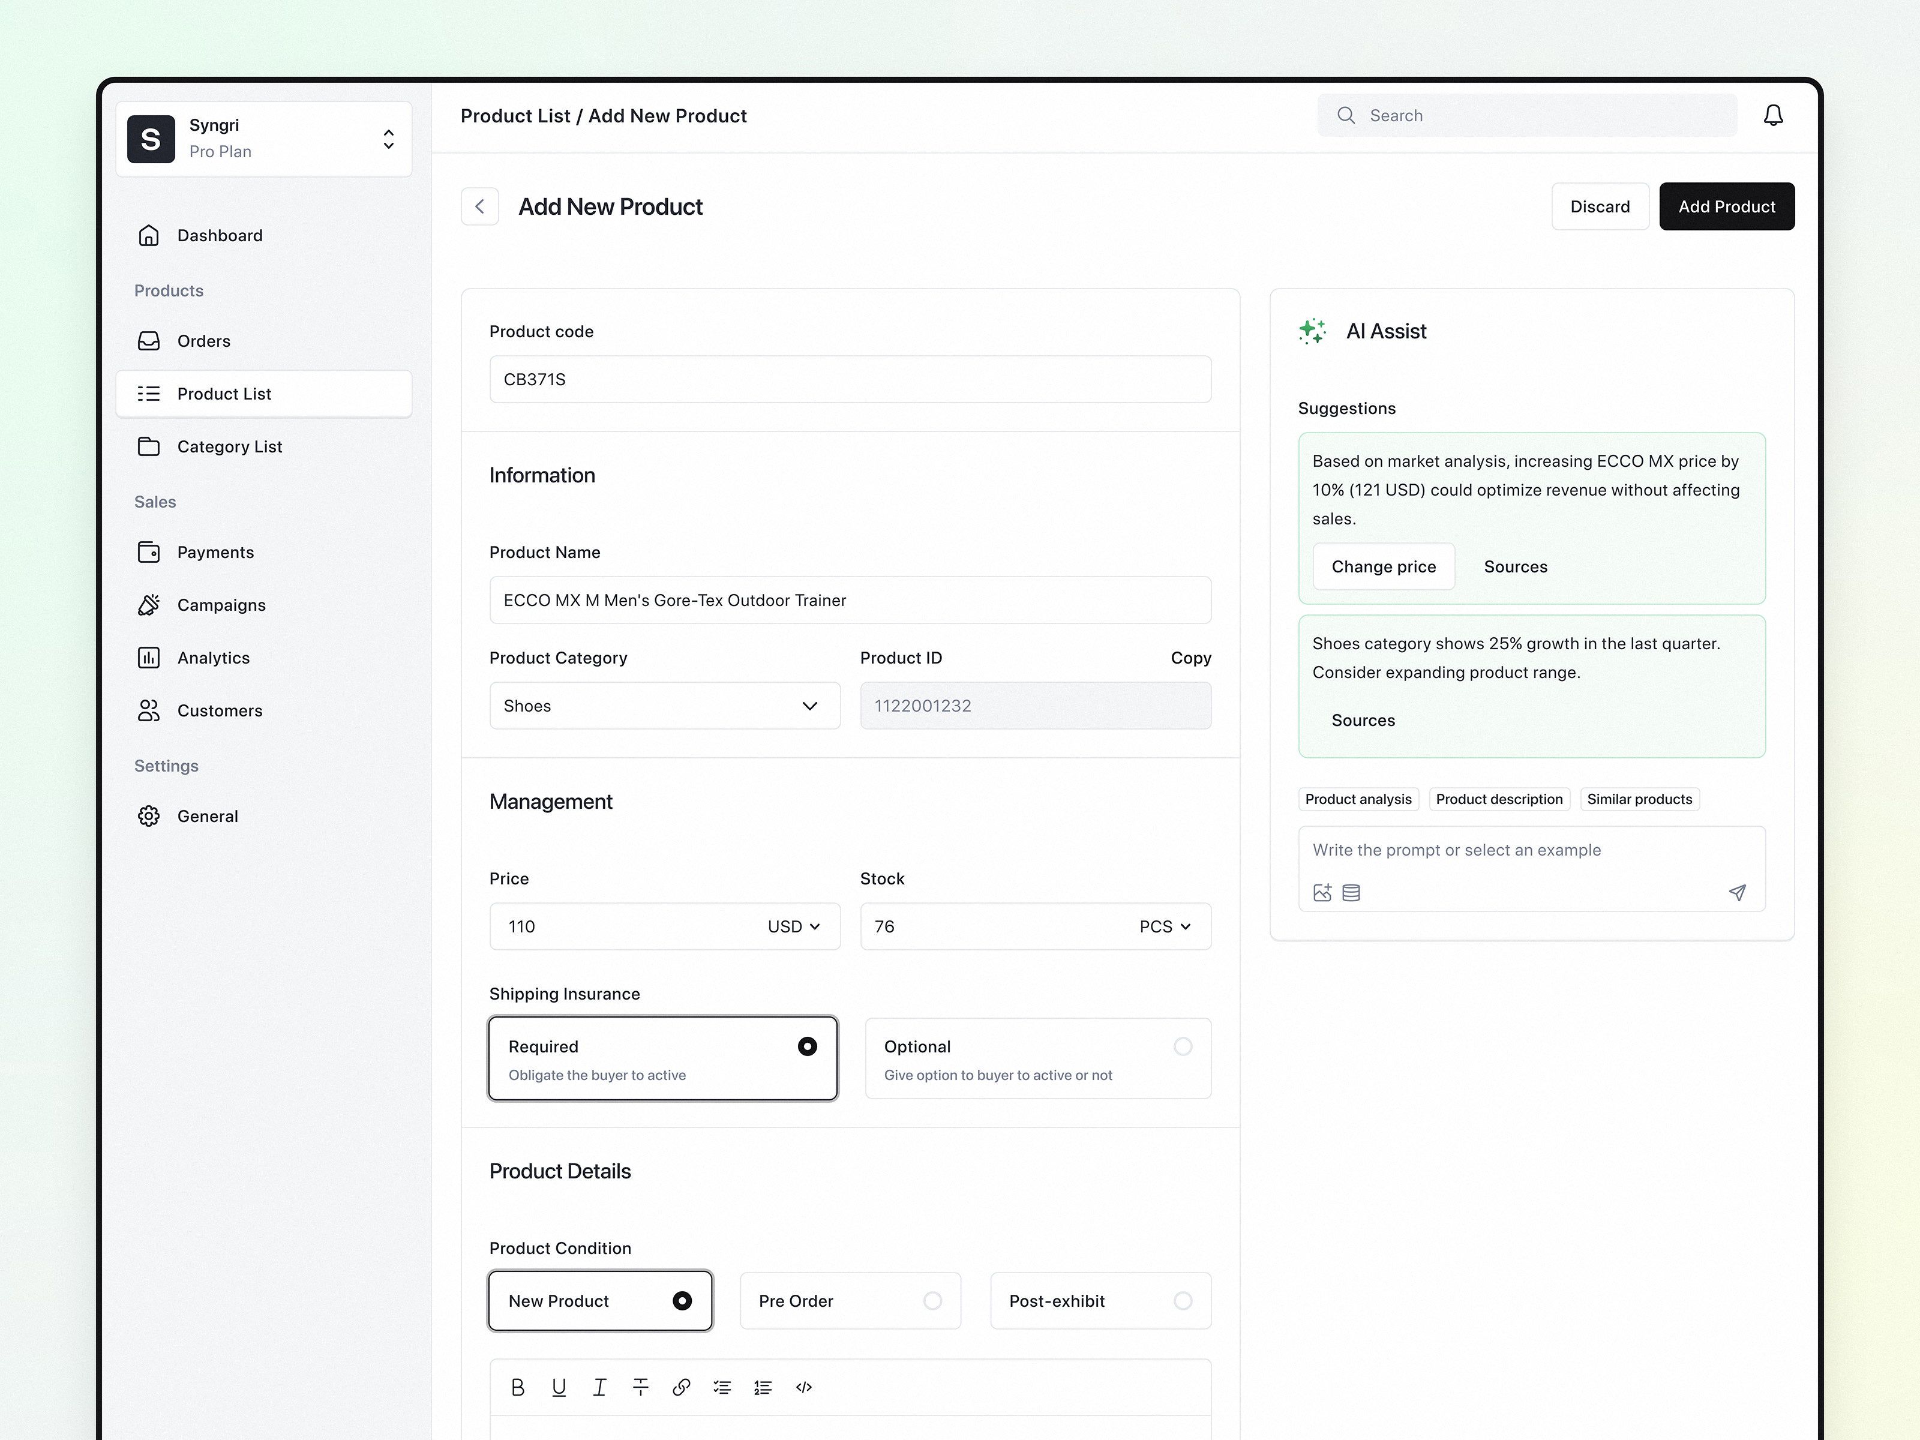Screen dimensions: 1920x1440
Task: Select the Product analysis example chip
Action: (1358, 799)
